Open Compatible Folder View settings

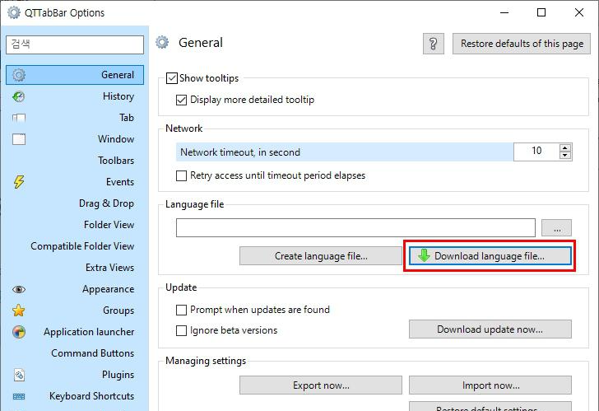[75, 246]
